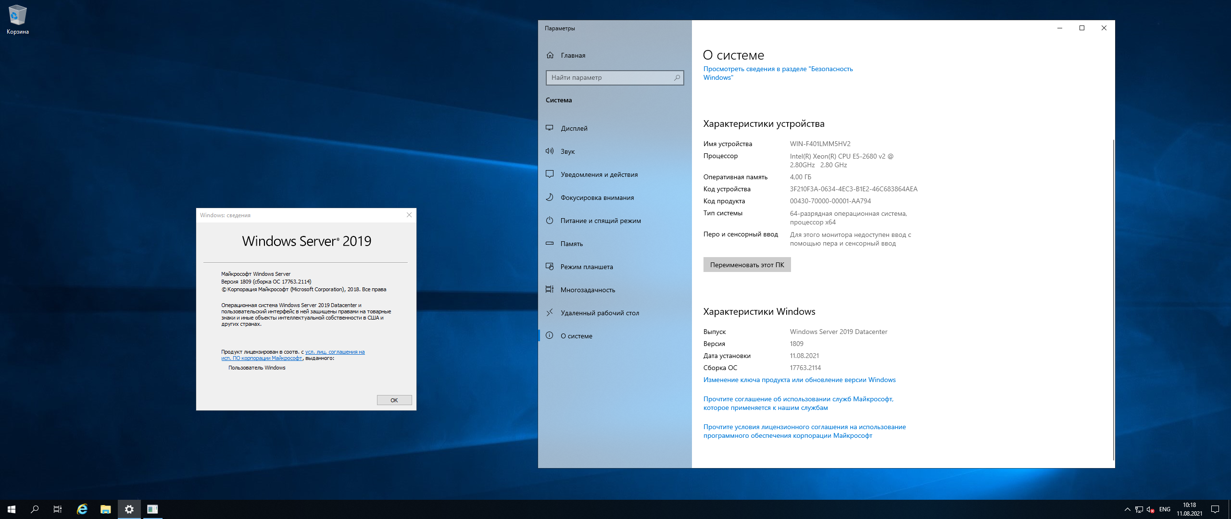
Task: Launch Internet Explorer from taskbar
Action: (82, 509)
